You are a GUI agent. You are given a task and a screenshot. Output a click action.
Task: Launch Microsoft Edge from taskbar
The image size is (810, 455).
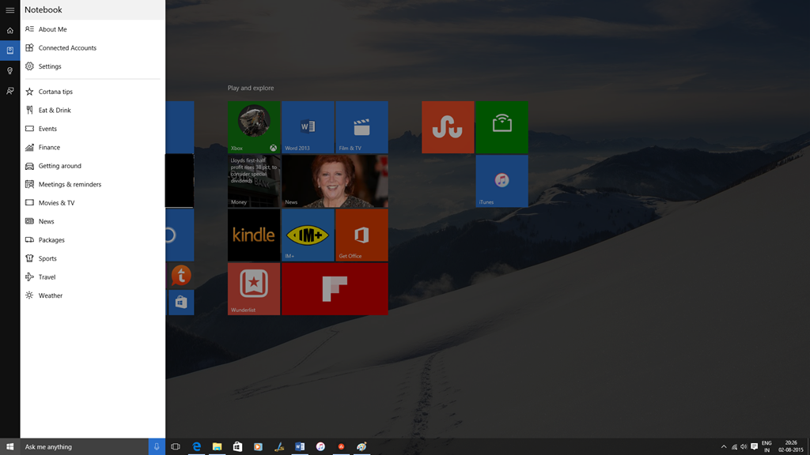[196, 447]
